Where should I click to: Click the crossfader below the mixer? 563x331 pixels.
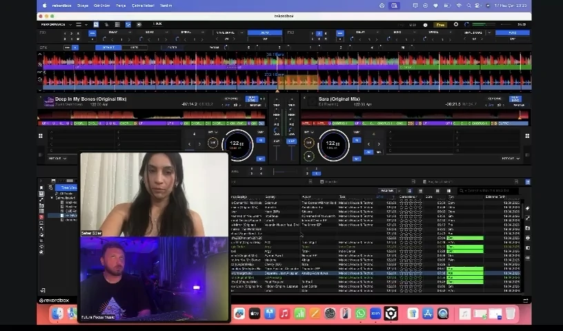tap(284, 172)
